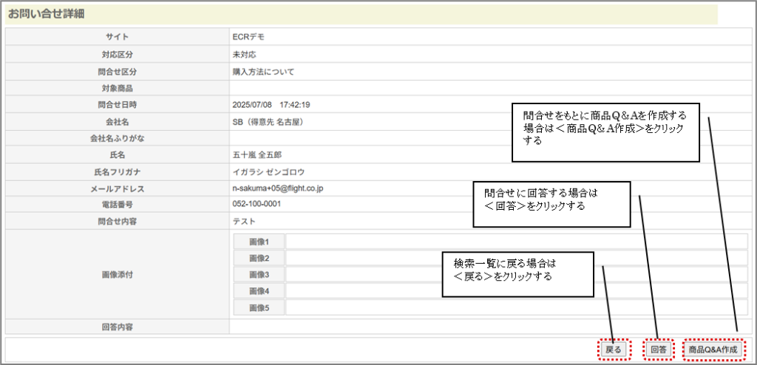Click the inquiry date 2025/07/08 17:42:19
Image resolution: width=757 pixels, height=365 pixels.
coord(271,105)
